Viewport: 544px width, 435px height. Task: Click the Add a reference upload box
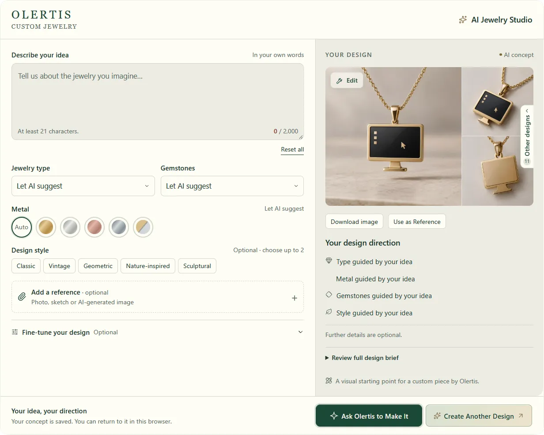pyautogui.click(x=158, y=297)
